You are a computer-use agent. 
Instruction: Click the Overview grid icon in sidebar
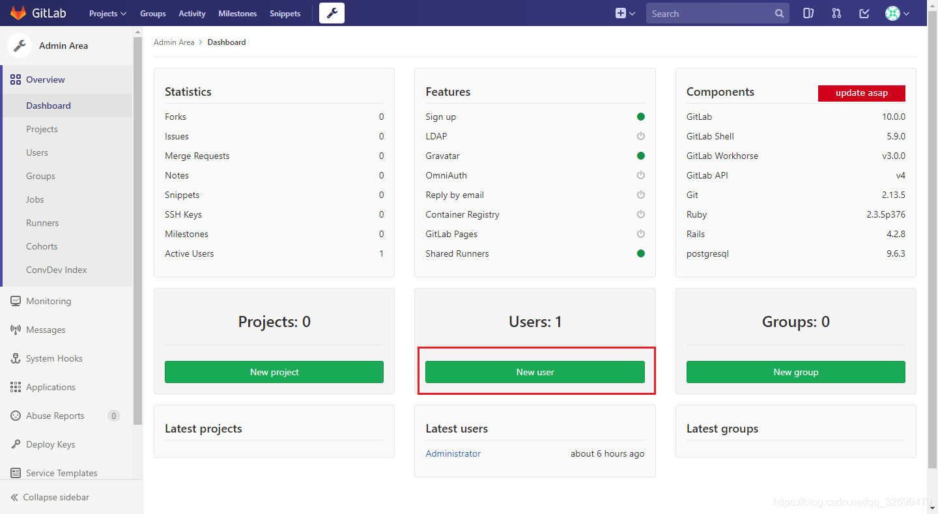pos(16,79)
